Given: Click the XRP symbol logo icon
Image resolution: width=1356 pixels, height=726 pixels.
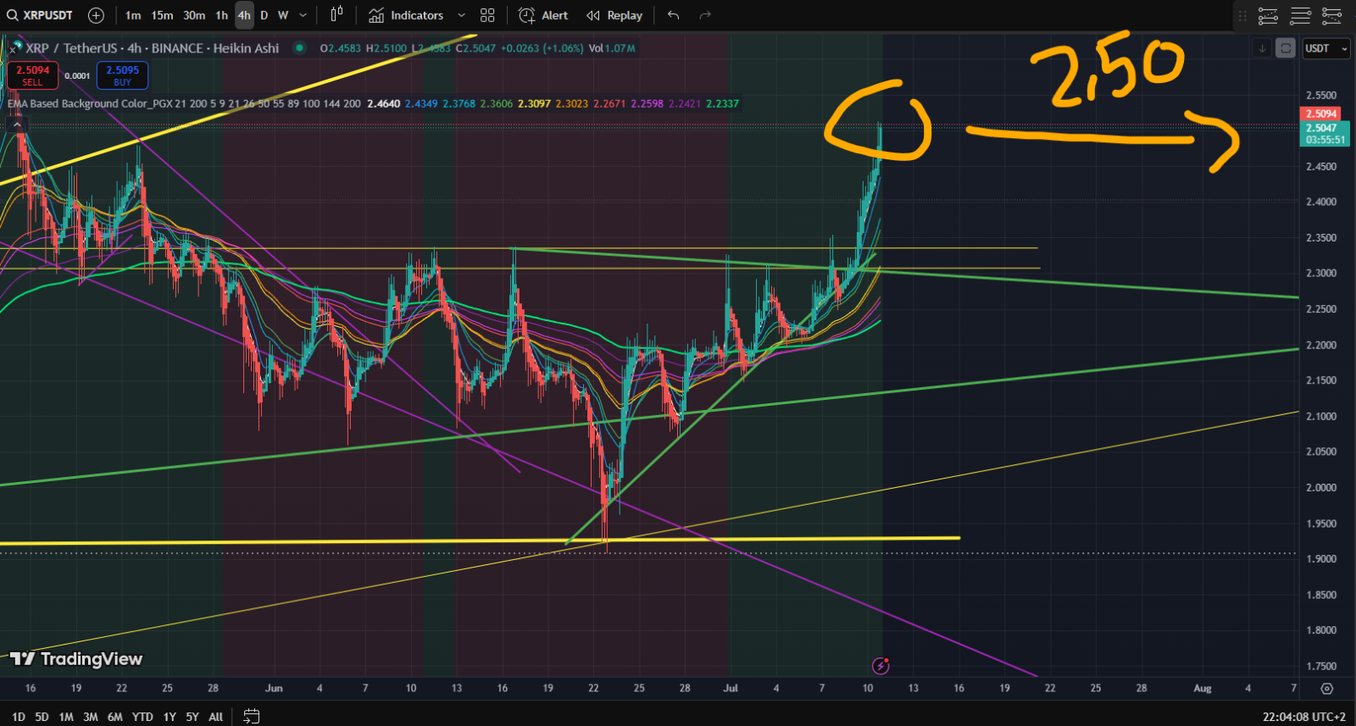Looking at the screenshot, I should (x=16, y=47).
